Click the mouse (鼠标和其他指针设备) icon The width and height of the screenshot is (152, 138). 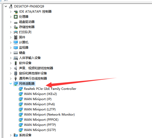point(16,73)
